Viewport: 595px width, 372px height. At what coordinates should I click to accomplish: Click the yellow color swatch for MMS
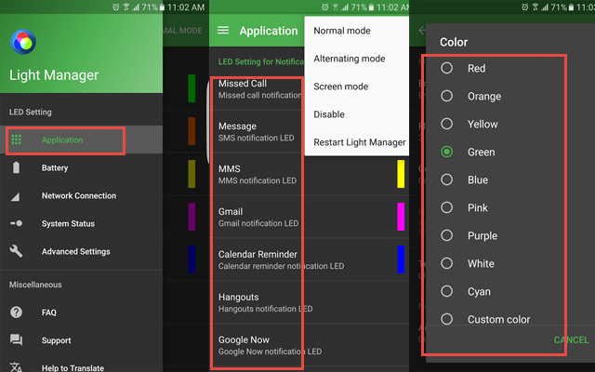401,174
